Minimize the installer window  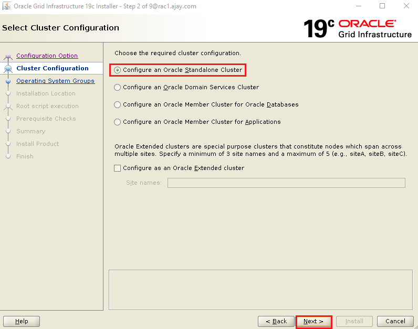[359, 6]
